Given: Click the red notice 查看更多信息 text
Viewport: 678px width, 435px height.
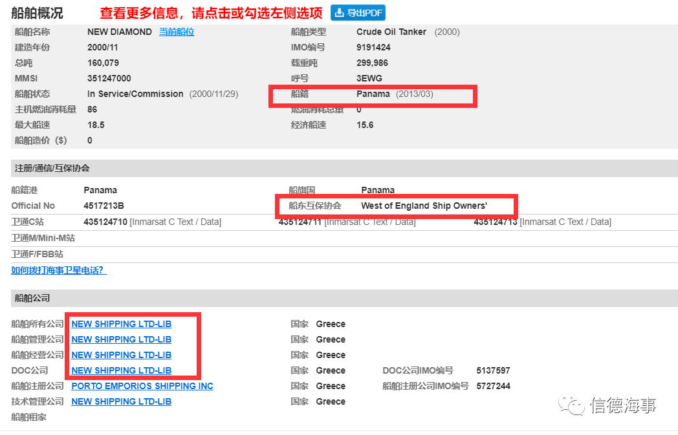Looking at the screenshot, I should click(211, 13).
